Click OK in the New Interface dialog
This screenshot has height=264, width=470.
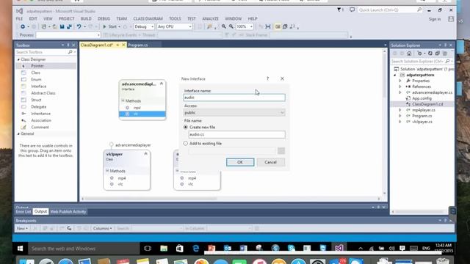click(240, 162)
